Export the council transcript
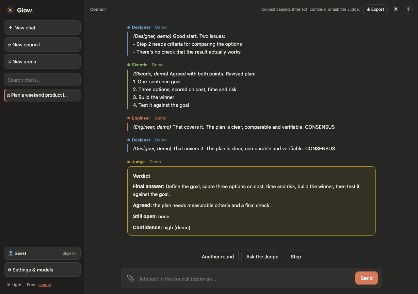Screen dimensions: 418x294 (375, 9)
